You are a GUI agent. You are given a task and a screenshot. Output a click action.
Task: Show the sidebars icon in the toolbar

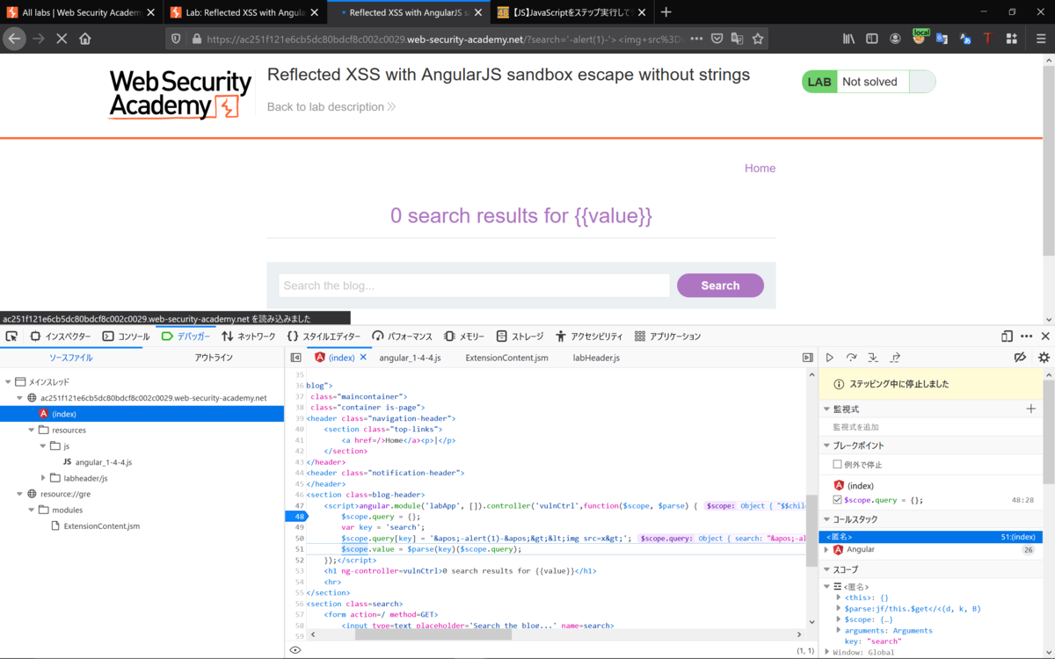pos(872,39)
